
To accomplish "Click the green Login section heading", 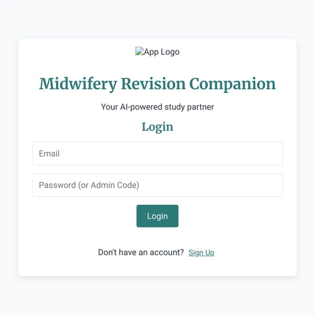I will click(157, 127).
